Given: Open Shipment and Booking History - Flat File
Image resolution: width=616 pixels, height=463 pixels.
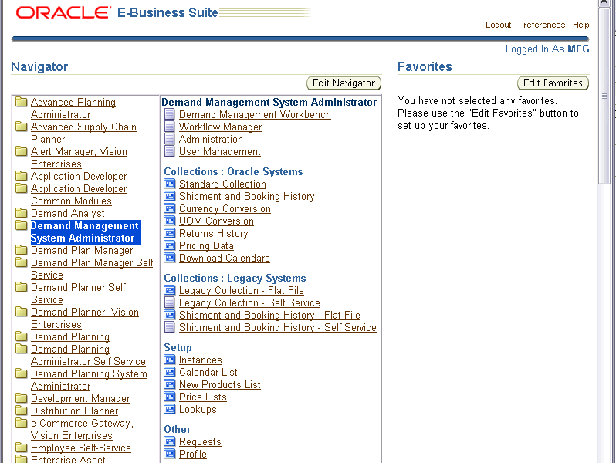Looking at the screenshot, I should point(269,316).
